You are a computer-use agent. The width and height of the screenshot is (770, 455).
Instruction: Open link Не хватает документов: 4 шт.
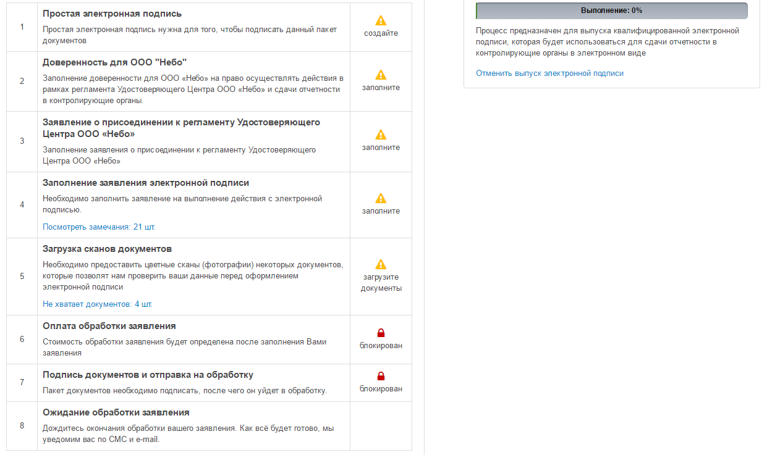(98, 304)
